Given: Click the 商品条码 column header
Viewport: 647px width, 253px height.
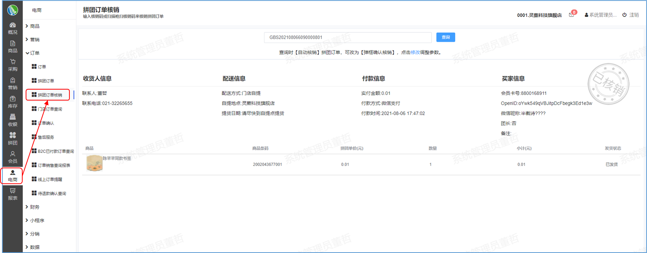Looking at the screenshot, I should 260,148.
